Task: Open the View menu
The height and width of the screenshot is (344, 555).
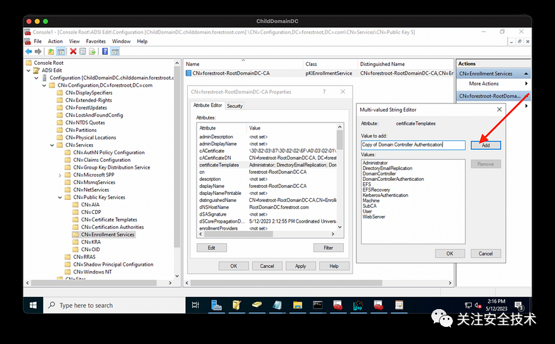Action: 74,41
